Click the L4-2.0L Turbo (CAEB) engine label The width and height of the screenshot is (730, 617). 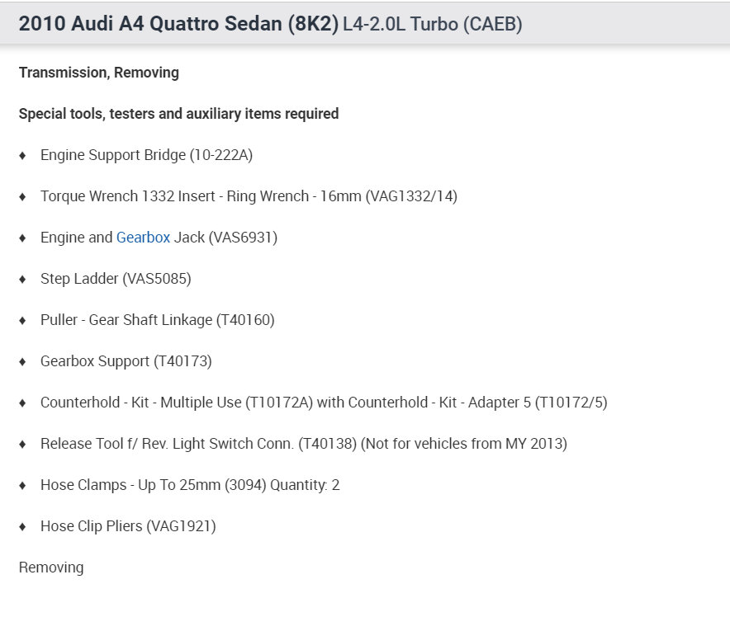pyautogui.click(x=433, y=25)
